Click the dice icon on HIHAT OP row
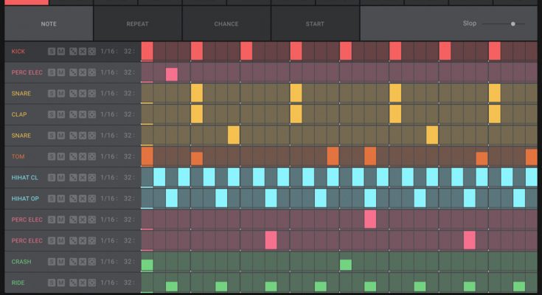 [x=72, y=199]
